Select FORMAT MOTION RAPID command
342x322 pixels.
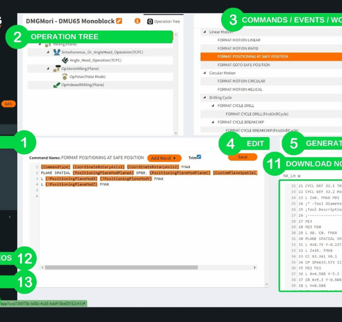238,48
